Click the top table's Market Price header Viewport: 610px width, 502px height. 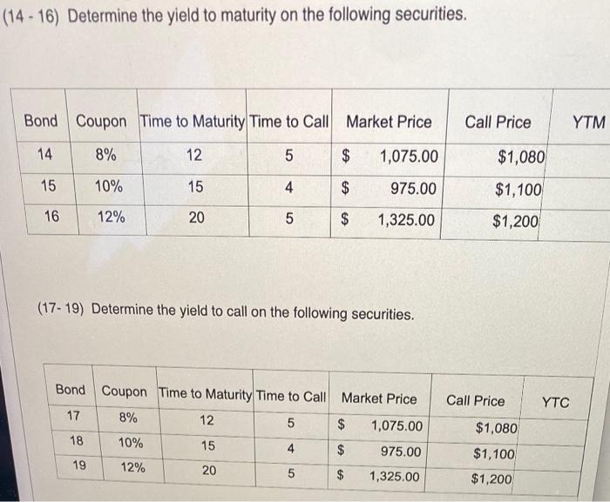(389, 122)
